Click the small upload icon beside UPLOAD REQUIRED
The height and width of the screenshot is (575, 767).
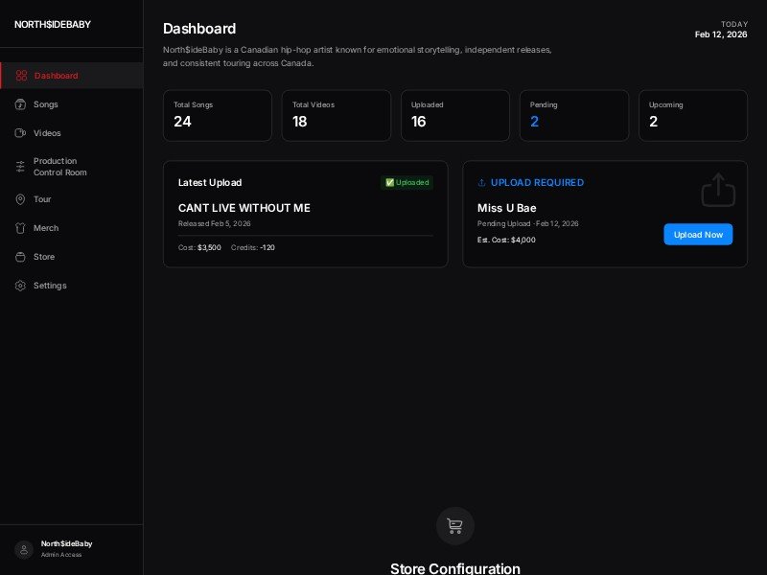point(481,183)
